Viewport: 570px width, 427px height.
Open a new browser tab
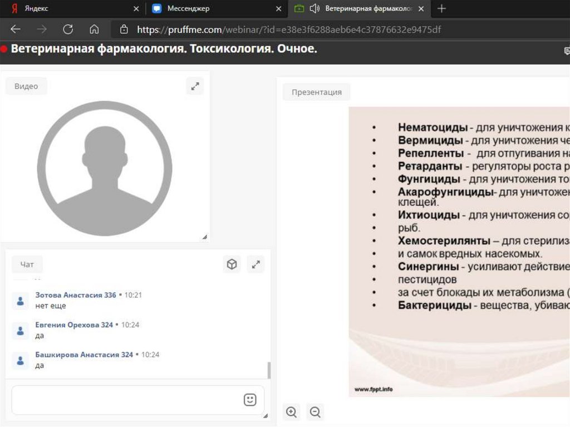(x=442, y=8)
